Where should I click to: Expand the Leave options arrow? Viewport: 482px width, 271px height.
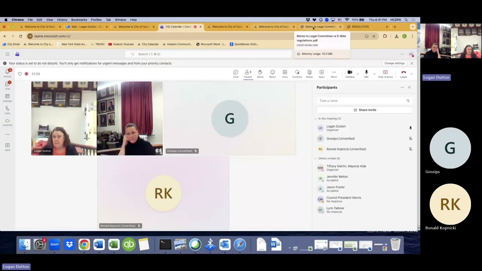[411, 74]
